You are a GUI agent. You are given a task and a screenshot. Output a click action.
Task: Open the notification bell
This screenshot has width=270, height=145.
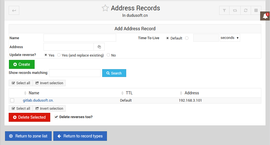pos(265,16)
